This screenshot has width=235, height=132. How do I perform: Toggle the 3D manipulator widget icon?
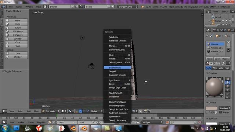77,111
